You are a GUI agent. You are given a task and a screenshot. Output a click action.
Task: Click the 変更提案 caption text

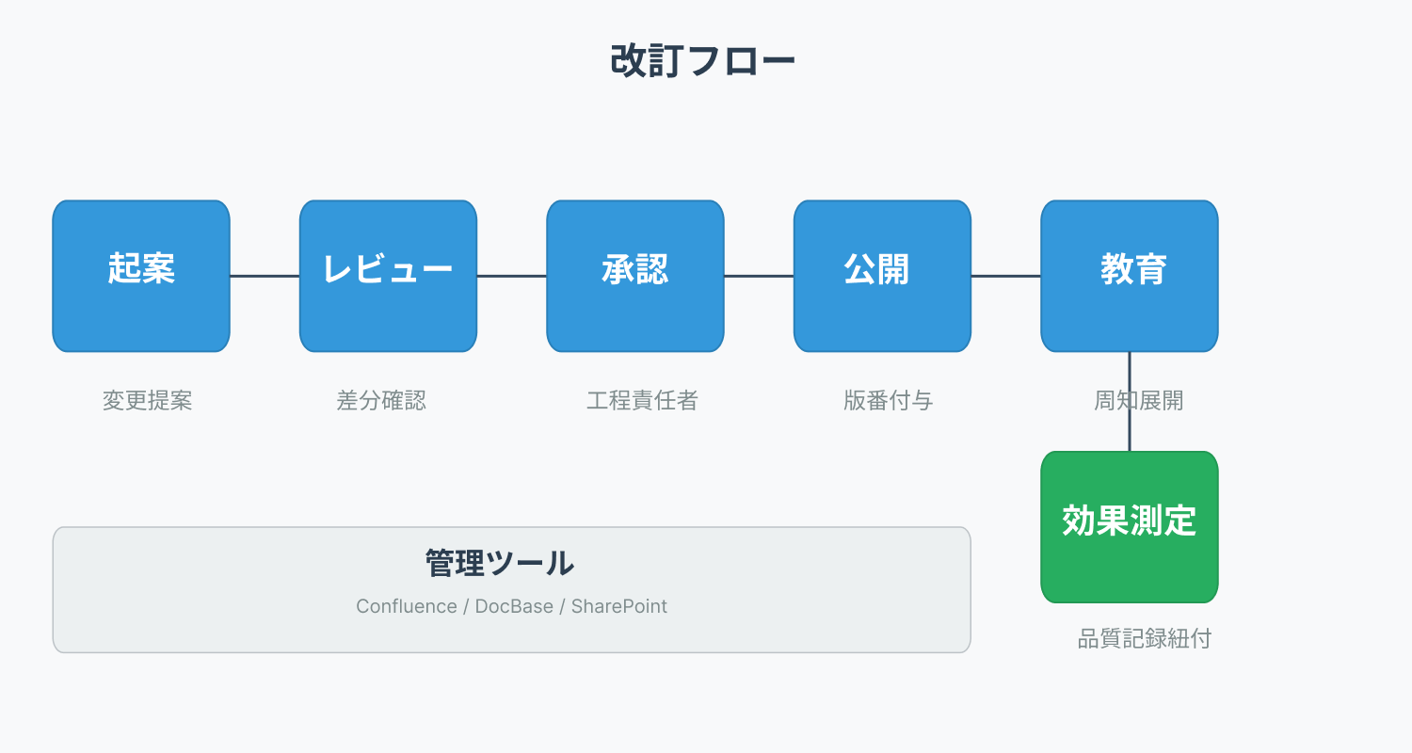click(x=148, y=401)
